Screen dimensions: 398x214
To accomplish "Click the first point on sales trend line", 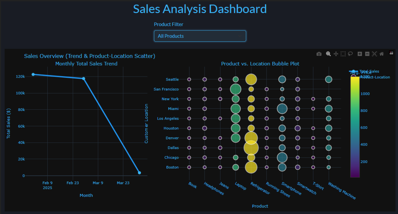I will pos(33,74).
